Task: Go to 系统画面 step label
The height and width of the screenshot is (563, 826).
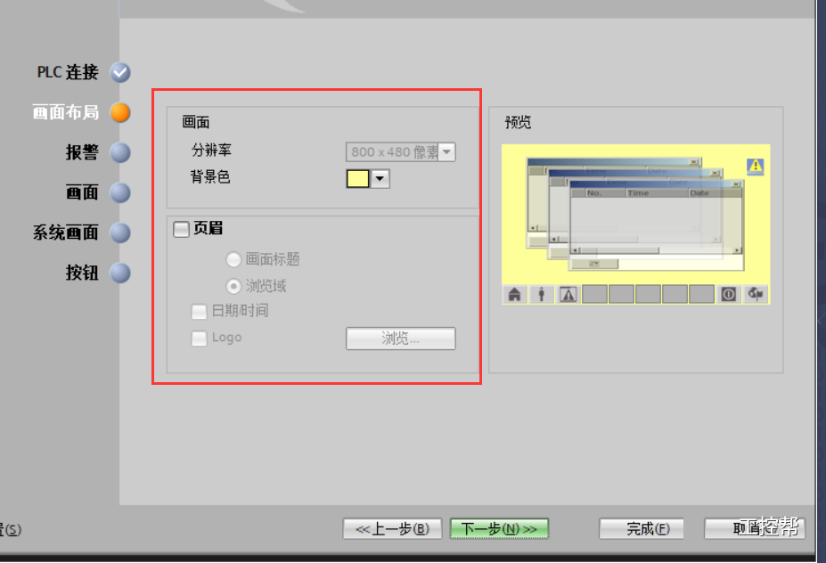Action: click(x=66, y=233)
